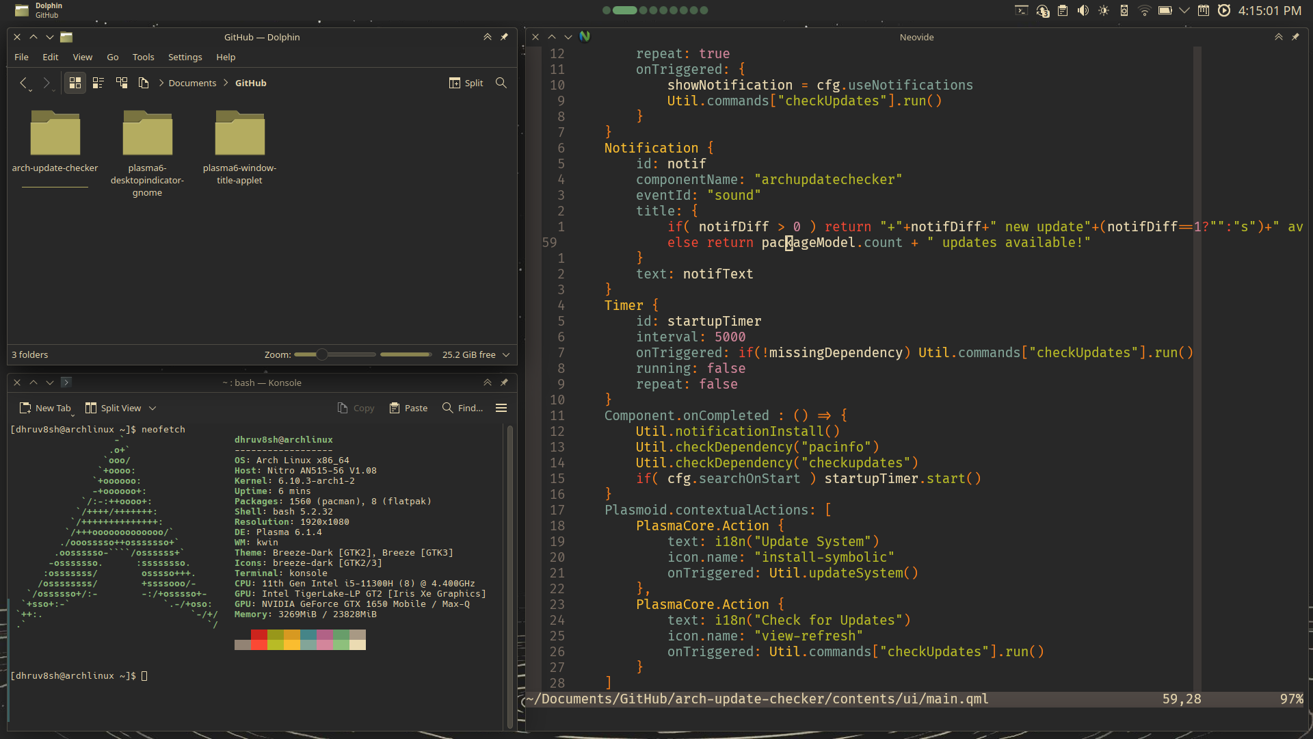Toggle shade on the Konsole window

[488, 383]
